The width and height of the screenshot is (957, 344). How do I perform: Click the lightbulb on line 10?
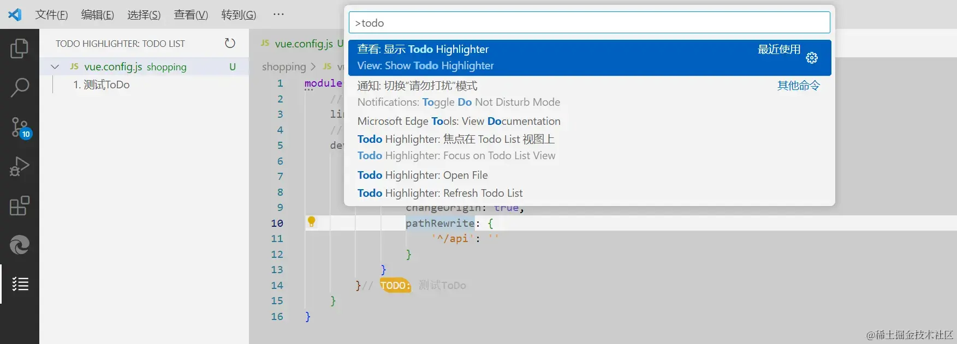pyautogui.click(x=311, y=221)
